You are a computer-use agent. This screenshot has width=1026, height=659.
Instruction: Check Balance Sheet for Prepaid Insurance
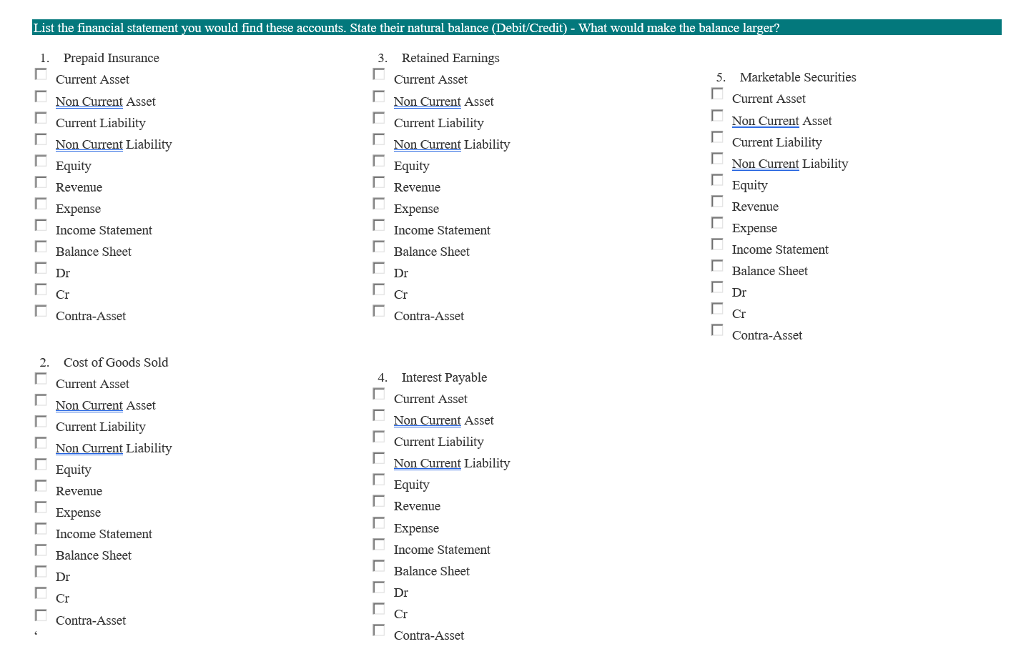(x=41, y=246)
